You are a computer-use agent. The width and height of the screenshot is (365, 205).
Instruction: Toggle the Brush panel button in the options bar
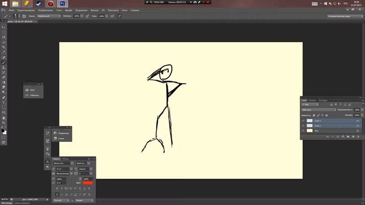point(24,16)
